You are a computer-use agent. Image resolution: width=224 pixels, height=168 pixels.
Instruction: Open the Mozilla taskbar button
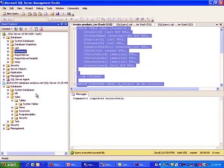(56, 165)
